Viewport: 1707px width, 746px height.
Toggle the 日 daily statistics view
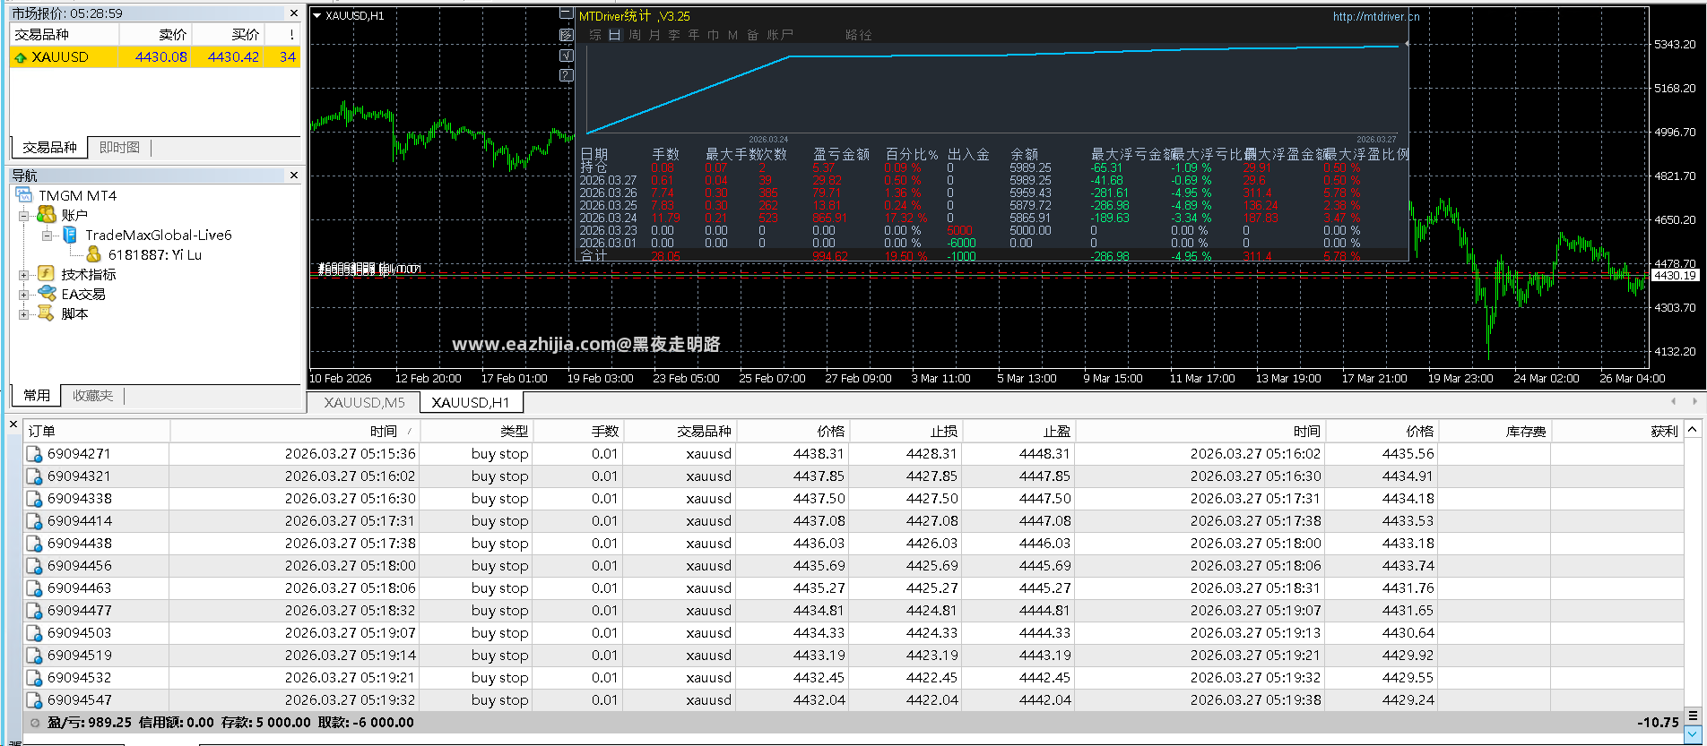[614, 35]
